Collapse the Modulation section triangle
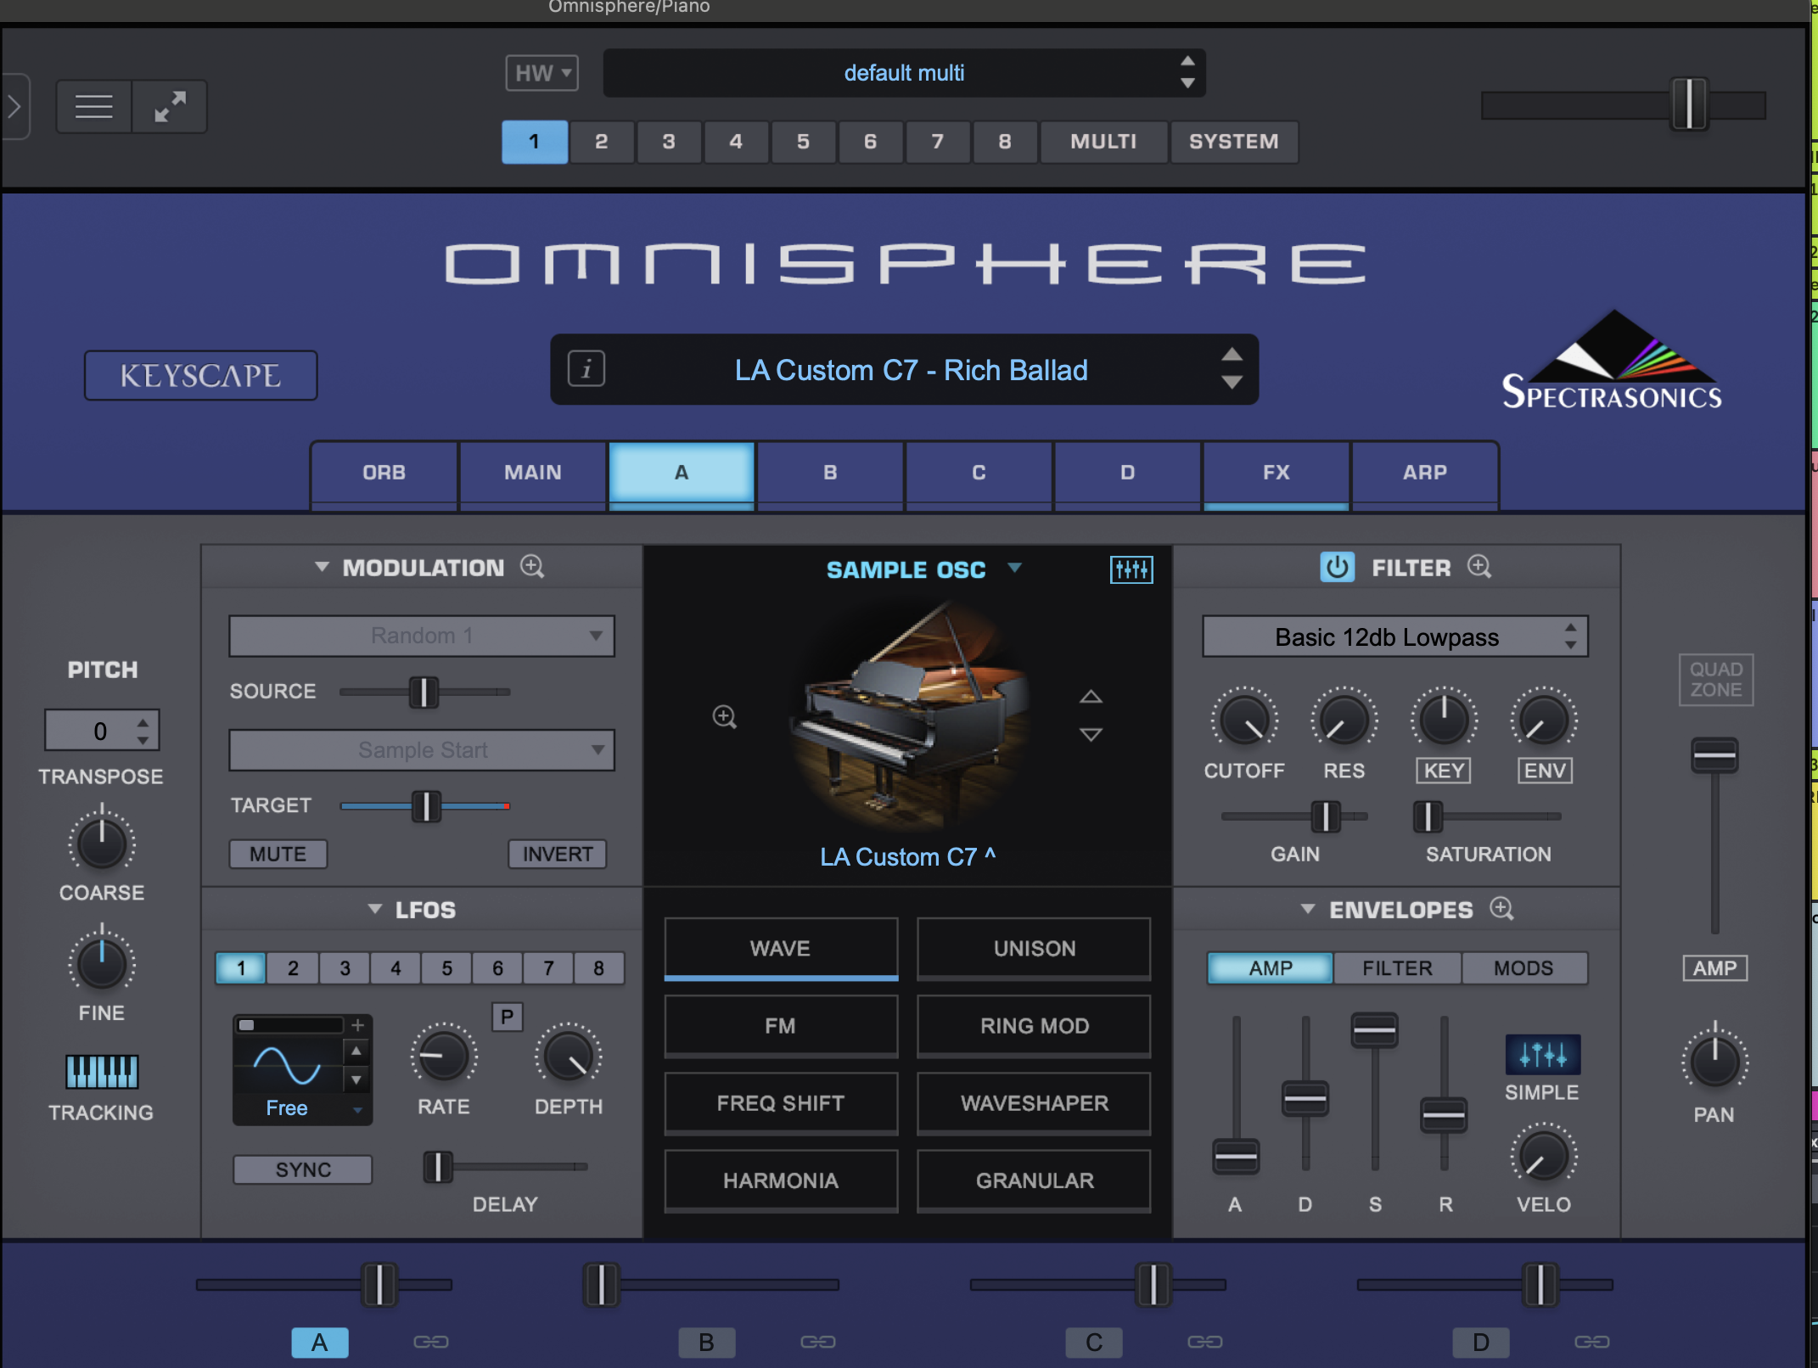 (322, 566)
